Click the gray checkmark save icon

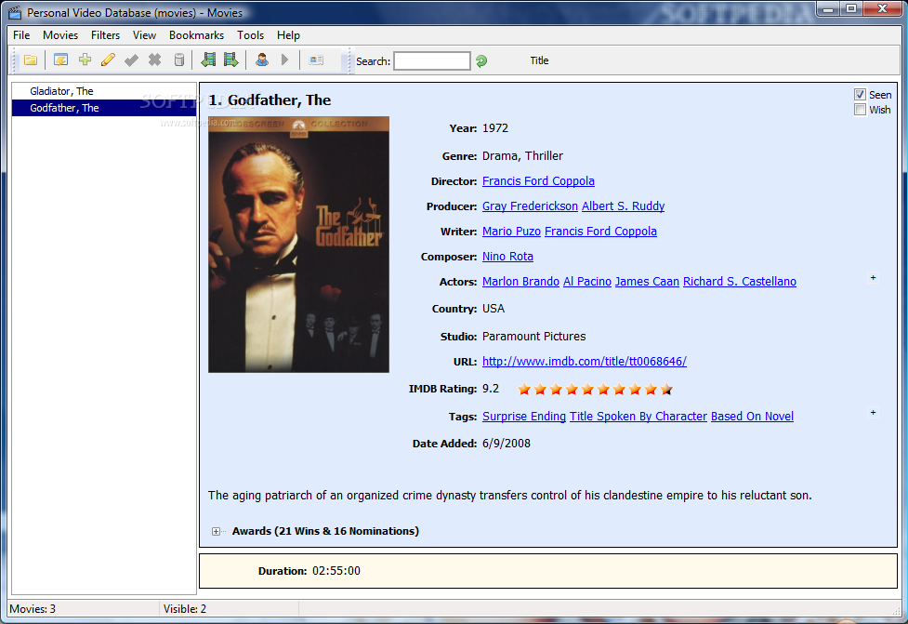pyautogui.click(x=131, y=60)
